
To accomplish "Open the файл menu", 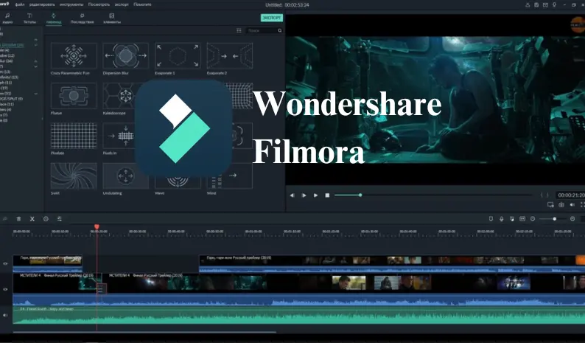I will click(x=19, y=5).
